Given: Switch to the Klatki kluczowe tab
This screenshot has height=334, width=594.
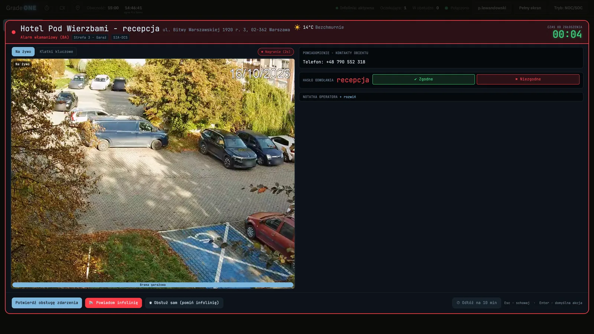Looking at the screenshot, I should tap(56, 52).
